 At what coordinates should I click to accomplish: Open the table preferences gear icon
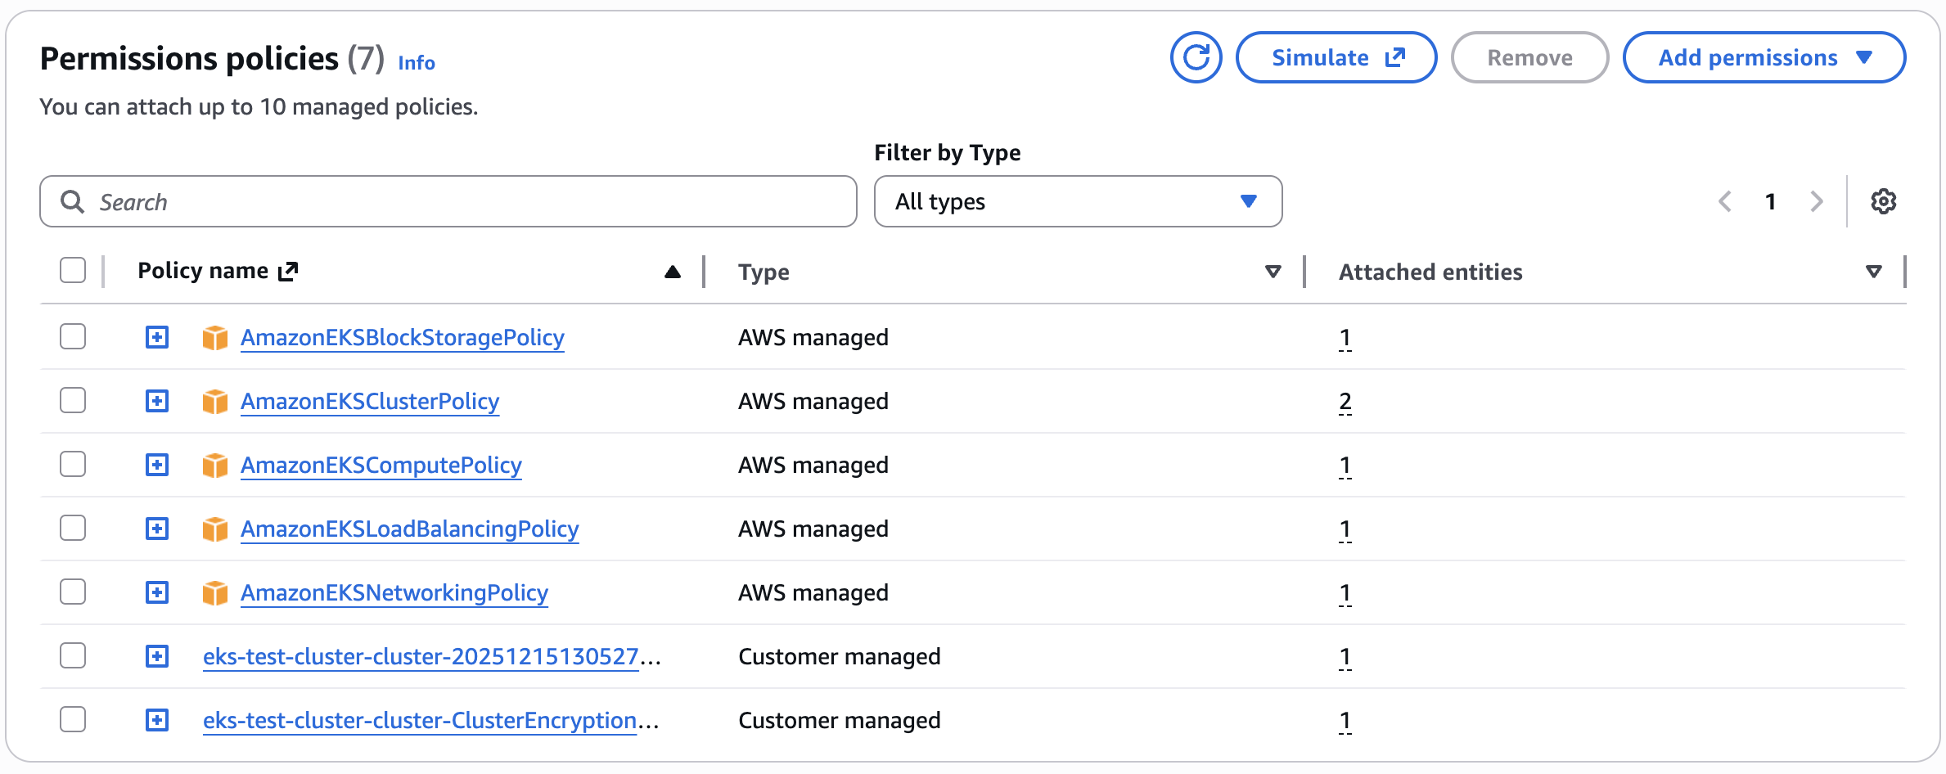coord(1883,201)
